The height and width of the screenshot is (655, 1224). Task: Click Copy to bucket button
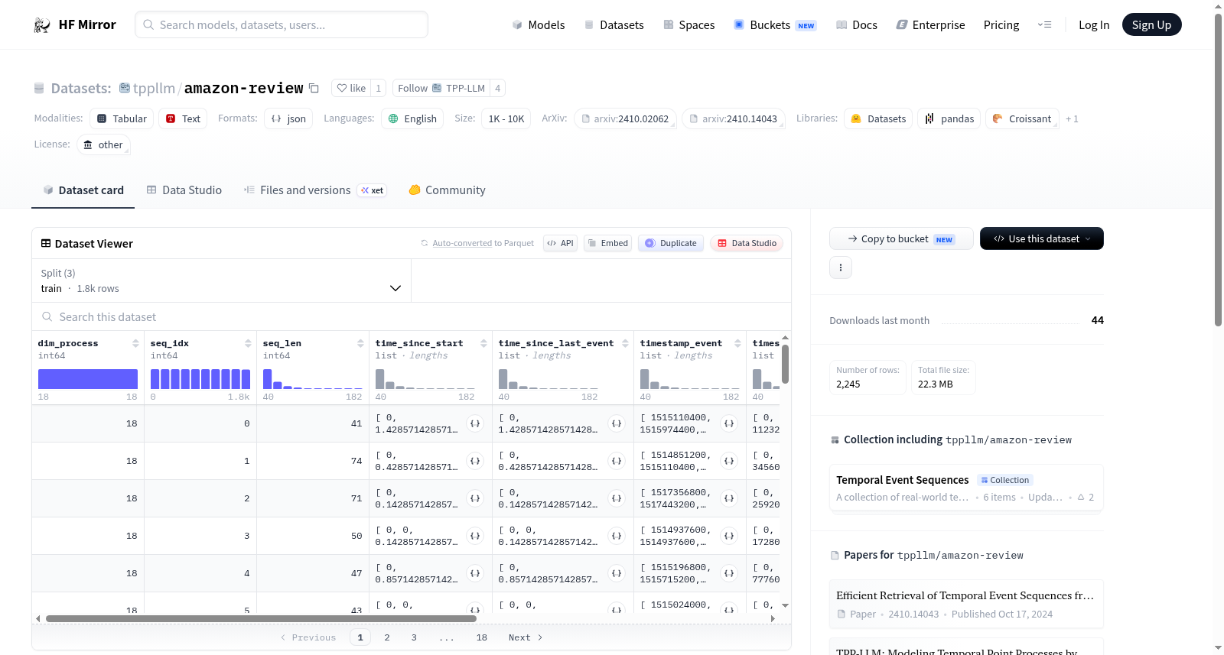click(x=901, y=238)
